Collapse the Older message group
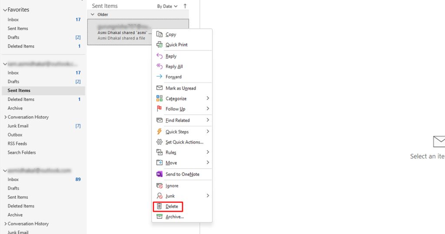This screenshot has height=234, width=445. coord(93,14)
